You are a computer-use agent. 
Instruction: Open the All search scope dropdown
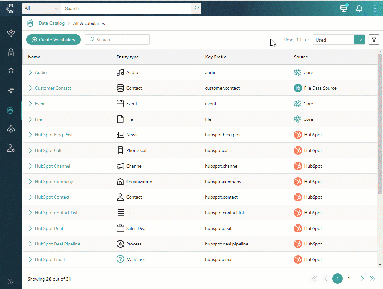(42, 8)
